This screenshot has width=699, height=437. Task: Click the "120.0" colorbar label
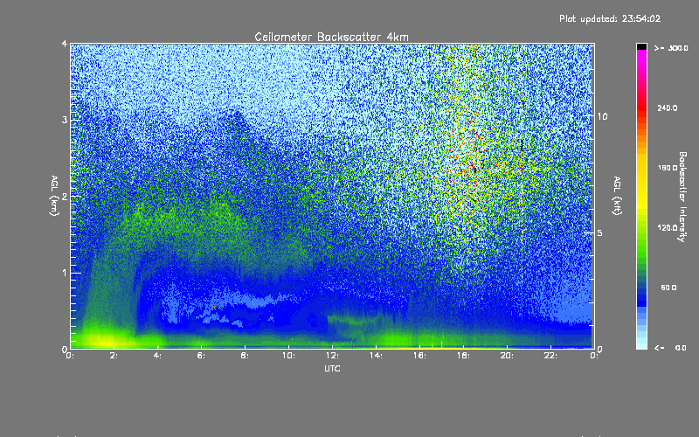pos(668,227)
